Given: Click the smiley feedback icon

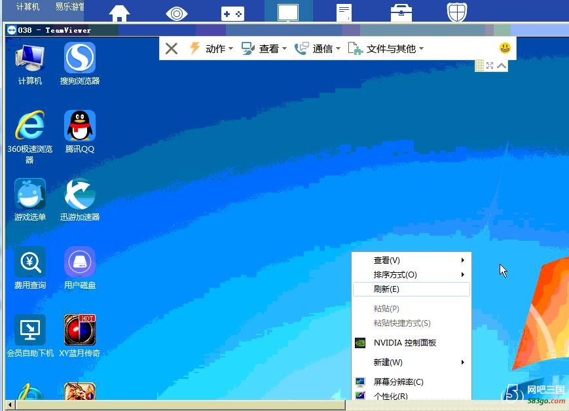Looking at the screenshot, I should [505, 48].
